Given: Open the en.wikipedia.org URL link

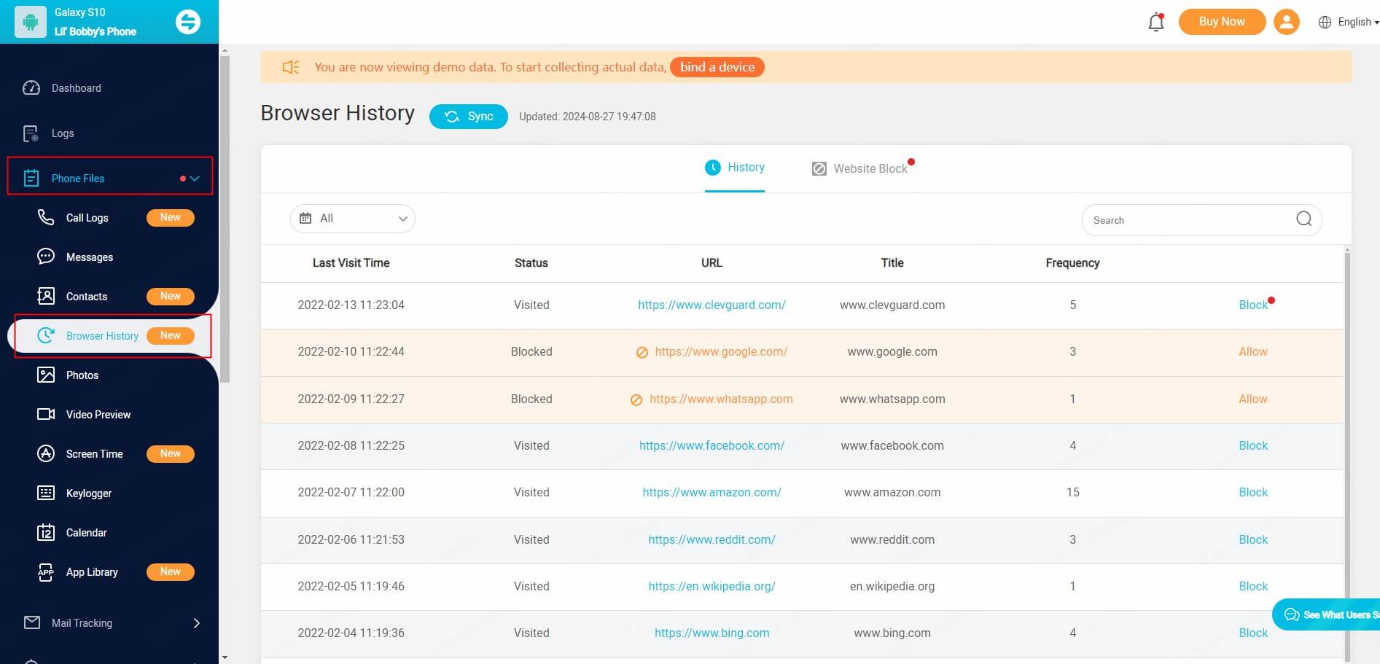Looking at the screenshot, I should (x=712, y=587).
